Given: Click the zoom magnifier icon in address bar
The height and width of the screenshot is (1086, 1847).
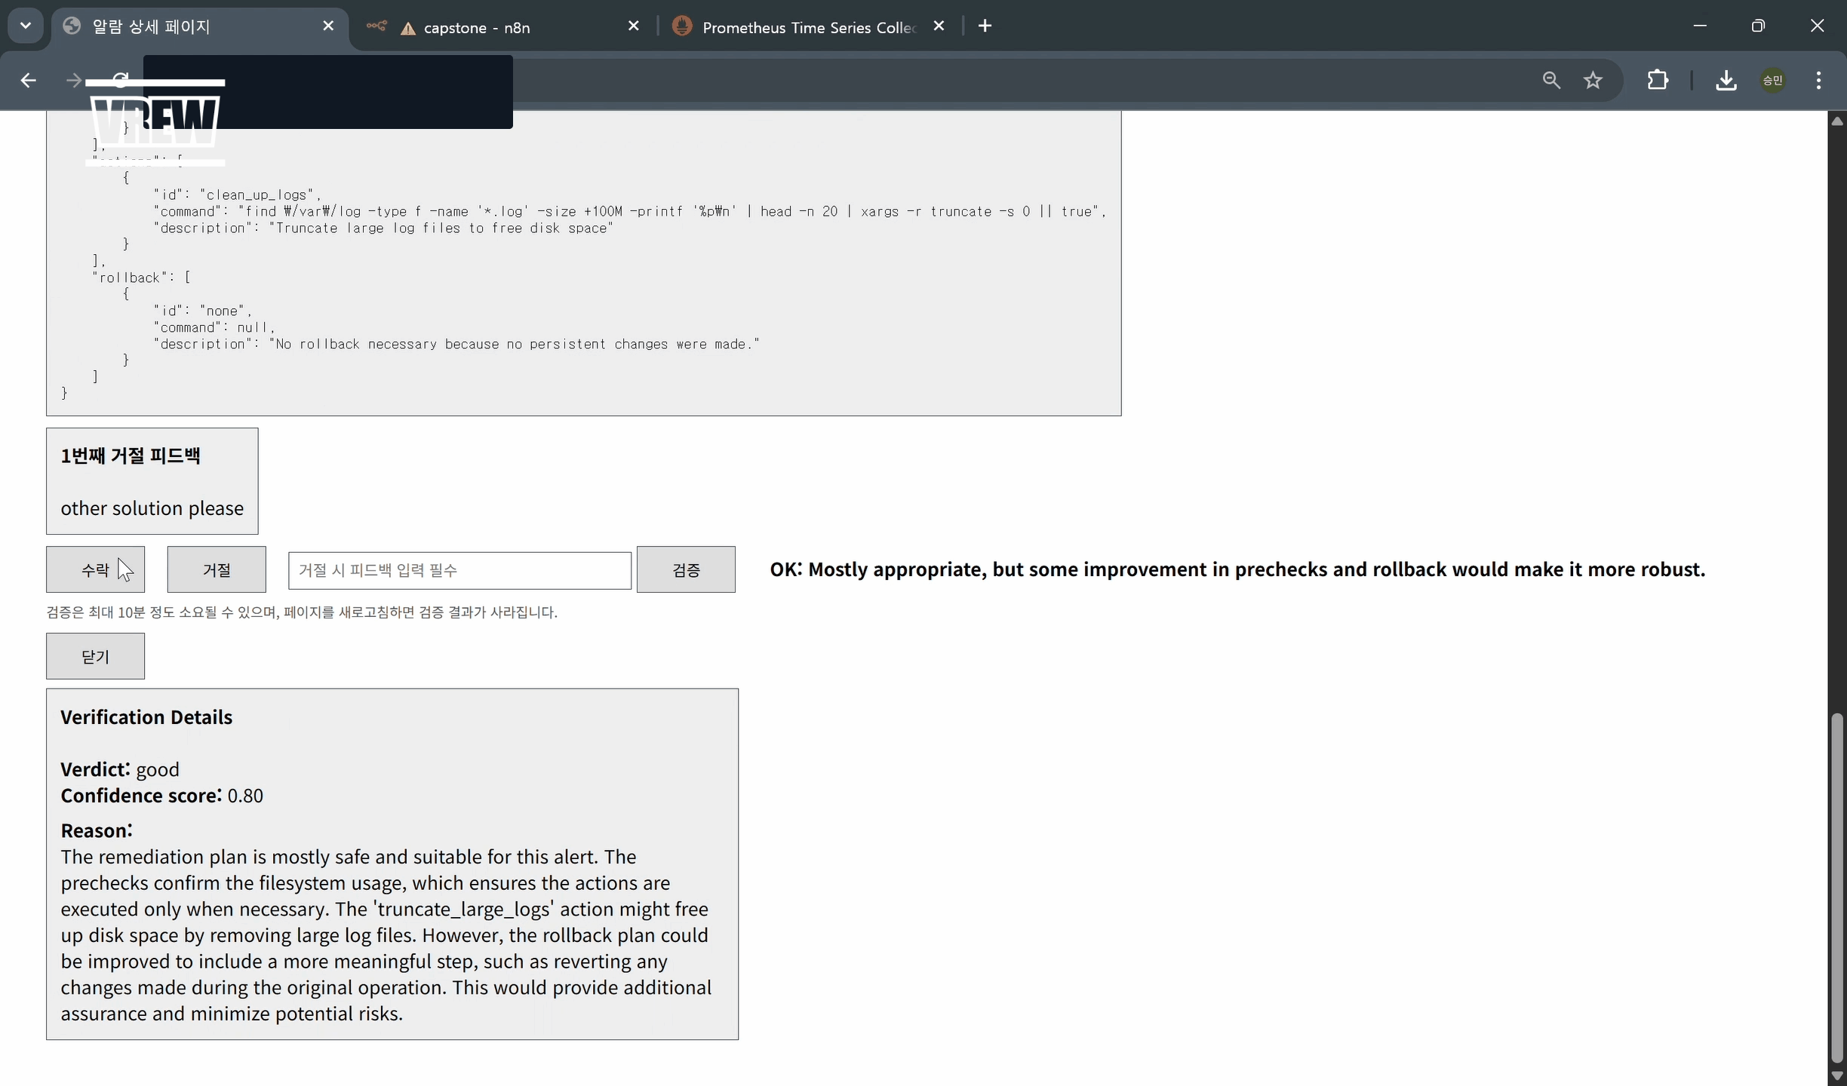Looking at the screenshot, I should pos(1550,80).
